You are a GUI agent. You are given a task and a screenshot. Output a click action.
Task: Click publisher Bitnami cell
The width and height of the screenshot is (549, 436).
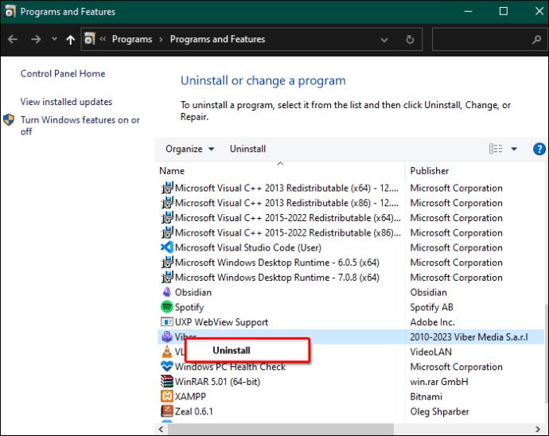tap(426, 396)
